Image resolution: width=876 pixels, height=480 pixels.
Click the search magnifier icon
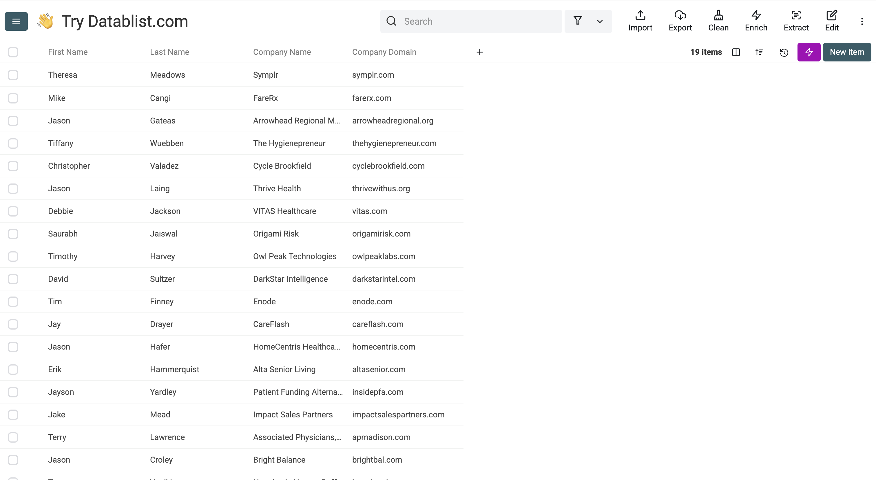pyautogui.click(x=391, y=21)
